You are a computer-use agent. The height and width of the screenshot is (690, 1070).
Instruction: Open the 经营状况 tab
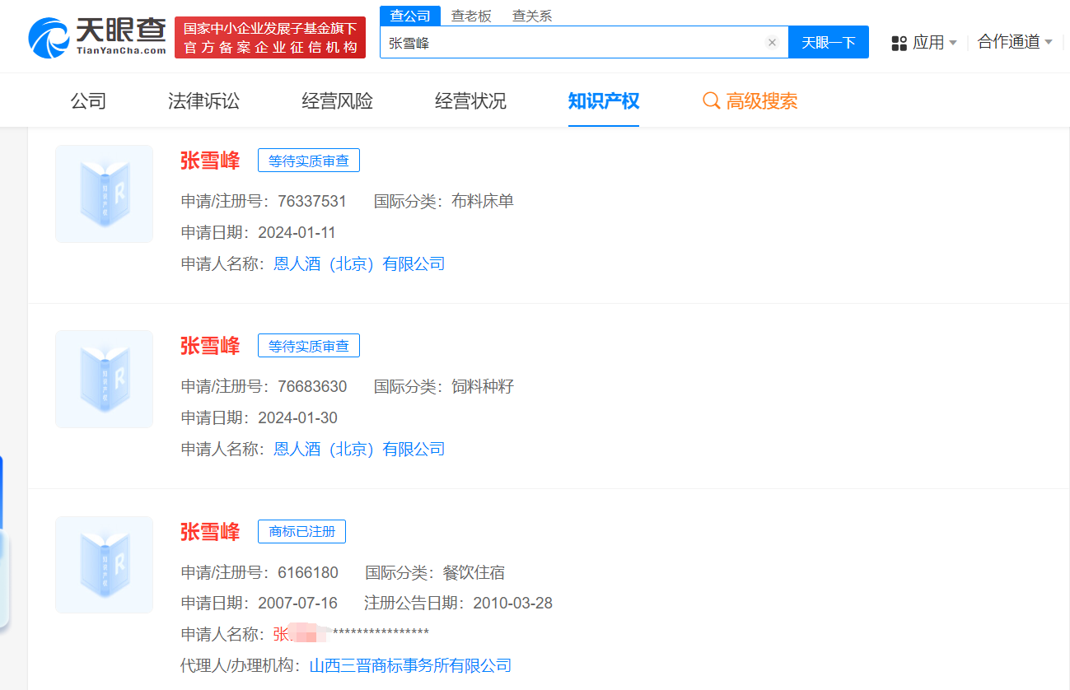[x=470, y=101]
